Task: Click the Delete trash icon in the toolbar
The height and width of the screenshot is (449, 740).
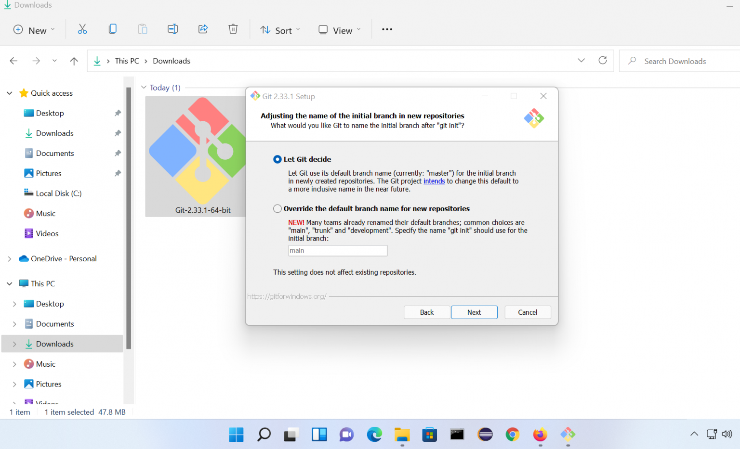Action: [233, 29]
